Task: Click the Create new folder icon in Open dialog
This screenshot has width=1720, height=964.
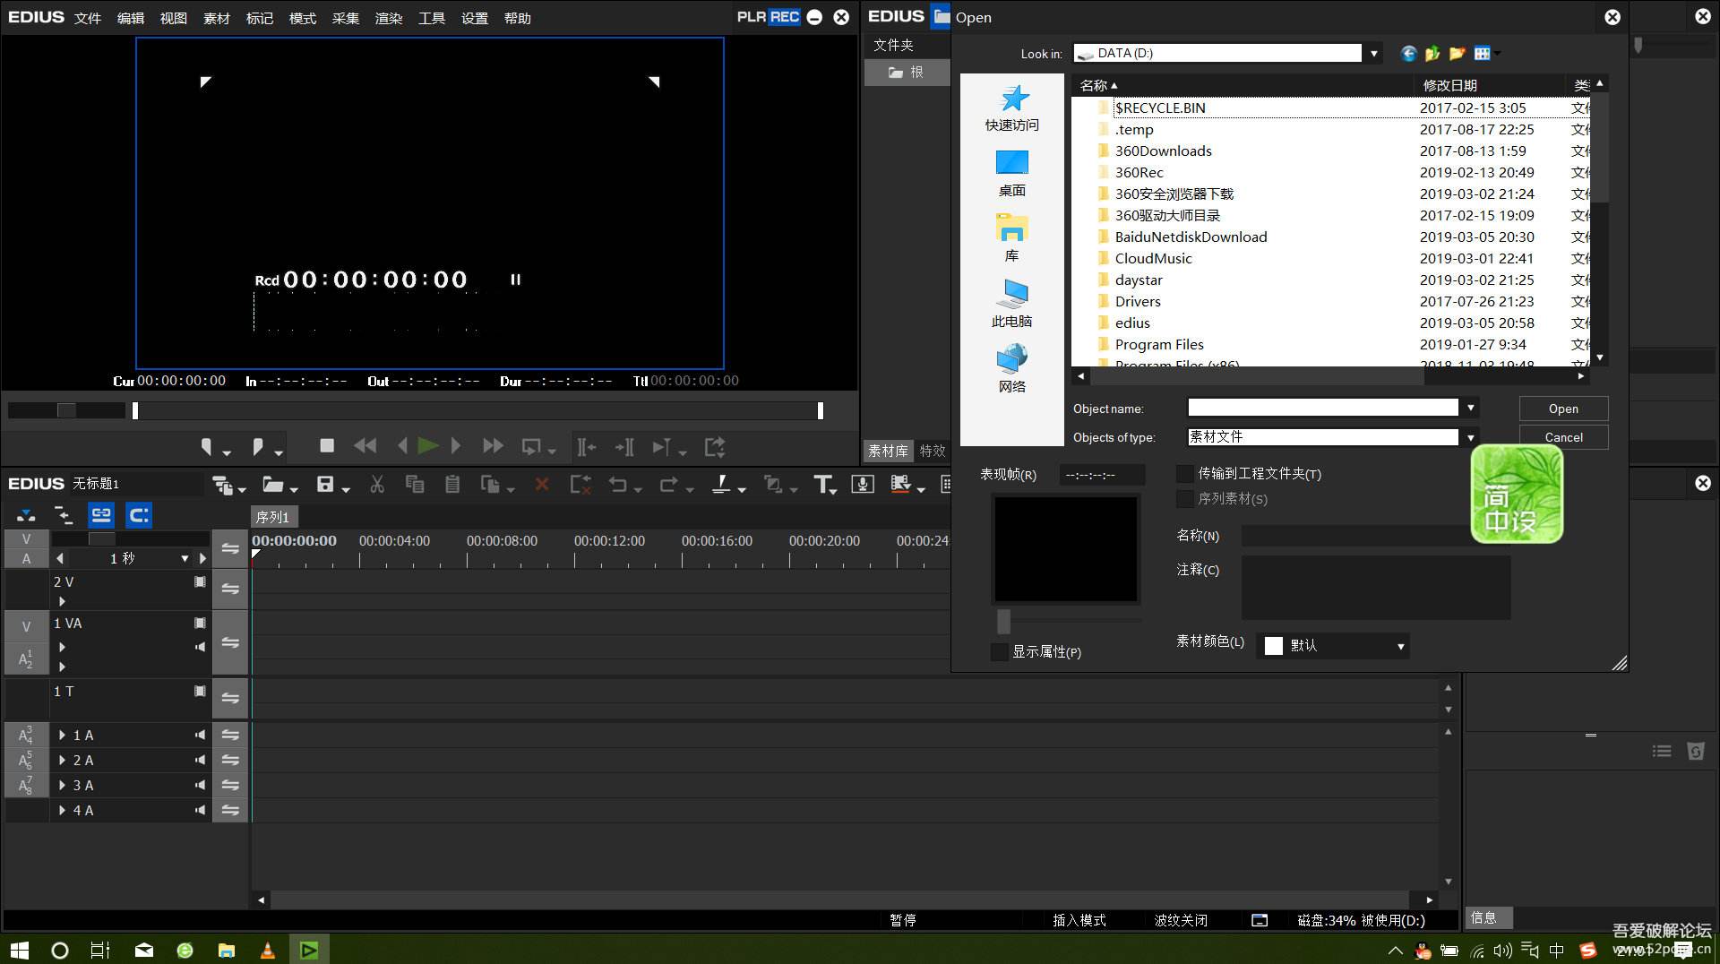Action: click(x=1458, y=54)
